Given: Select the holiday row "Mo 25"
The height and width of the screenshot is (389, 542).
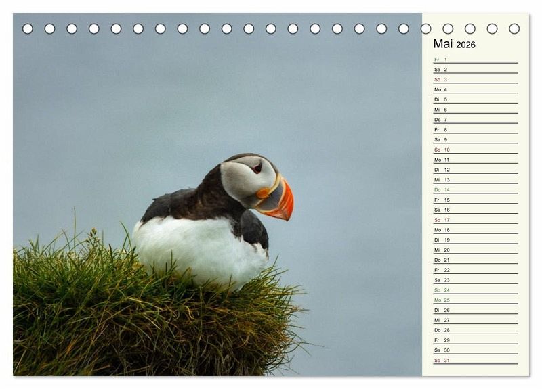Looking at the screenshot, I should [x=476, y=300].
